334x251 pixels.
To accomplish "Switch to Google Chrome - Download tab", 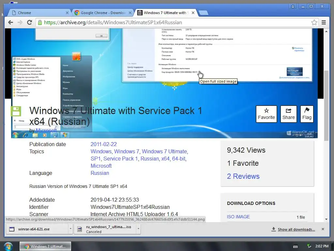I will pos(102,13).
